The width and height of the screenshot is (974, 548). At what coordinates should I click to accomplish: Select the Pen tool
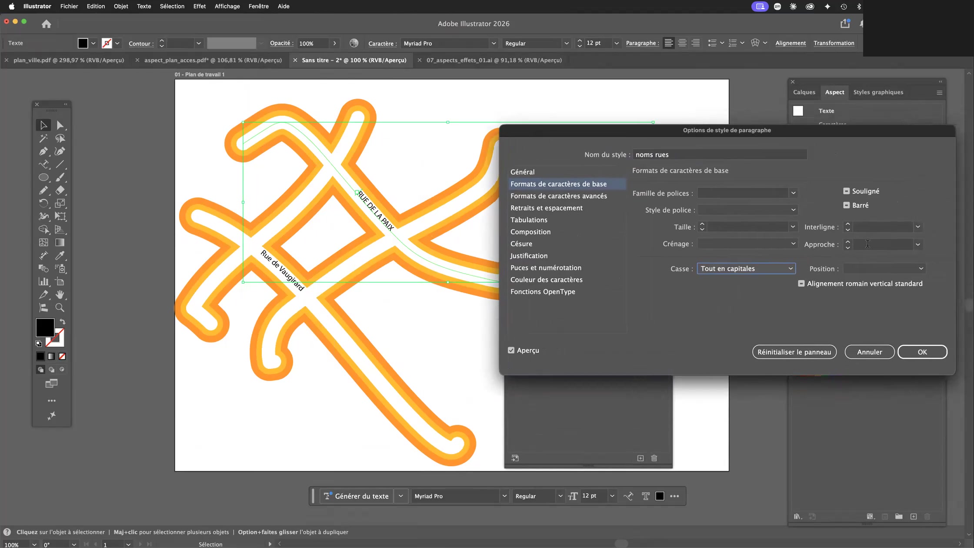[43, 151]
